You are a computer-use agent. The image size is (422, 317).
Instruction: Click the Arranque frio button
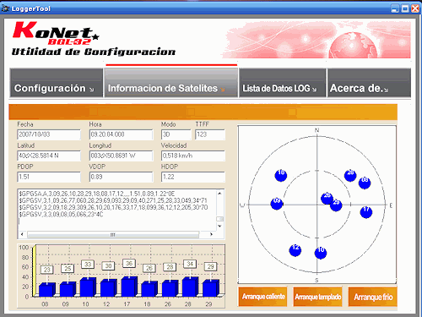point(372,297)
